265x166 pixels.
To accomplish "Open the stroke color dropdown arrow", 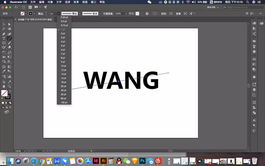I will [x=34, y=14].
